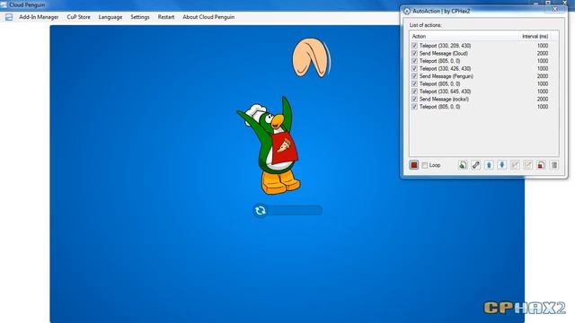The image size is (575, 323).
Task: Click the wrench icon in AutoAction toolbar
Action: click(476, 165)
